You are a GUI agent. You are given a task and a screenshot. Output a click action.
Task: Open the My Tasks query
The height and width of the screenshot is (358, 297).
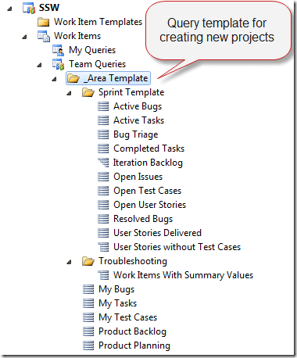point(117,303)
